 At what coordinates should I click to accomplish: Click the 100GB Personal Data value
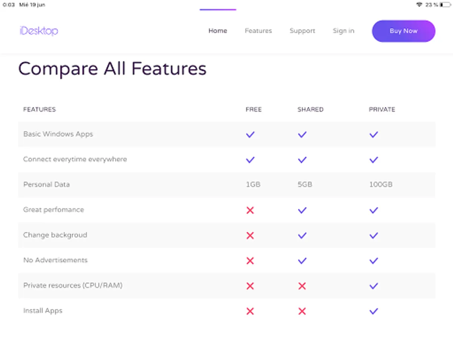tap(381, 185)
